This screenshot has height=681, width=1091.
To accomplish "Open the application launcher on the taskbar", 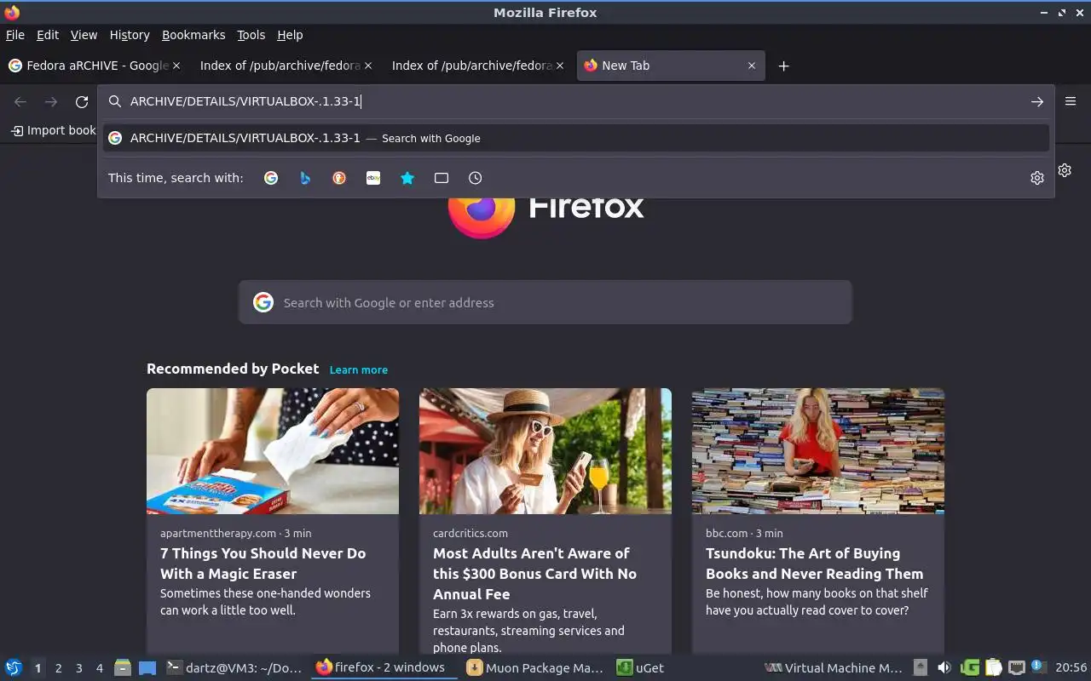I will coord(14,667).
